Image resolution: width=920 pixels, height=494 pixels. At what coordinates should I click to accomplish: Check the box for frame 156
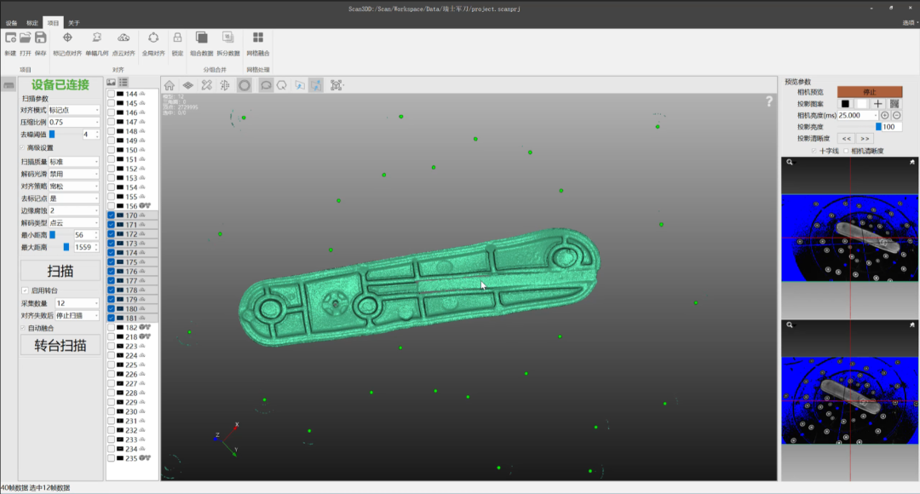tap(111, 206)
